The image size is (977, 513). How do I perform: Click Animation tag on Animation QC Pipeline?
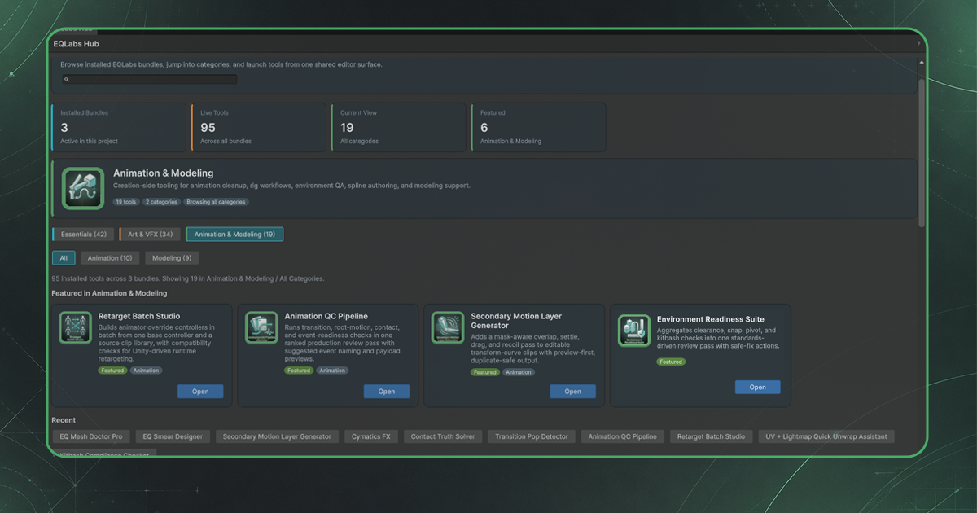click(x=332, y=370)
